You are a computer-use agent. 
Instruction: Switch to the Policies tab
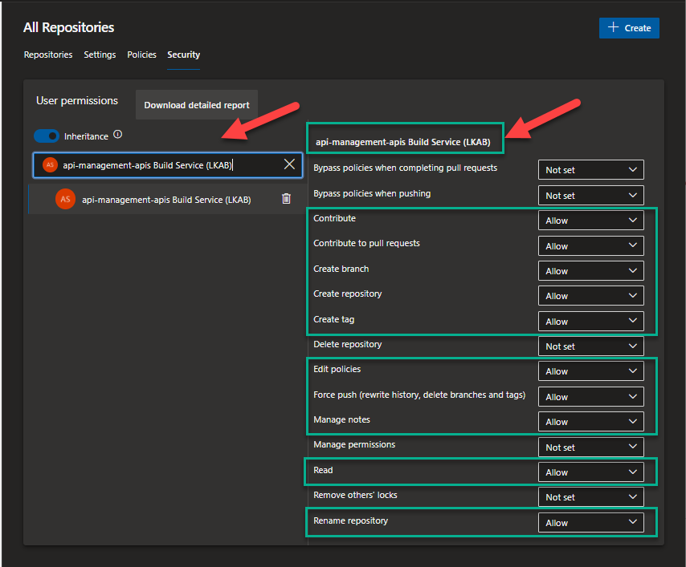tap(141, 55)
